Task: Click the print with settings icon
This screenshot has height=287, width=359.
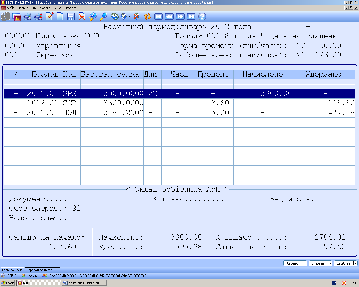Action: tap(38, 17)
